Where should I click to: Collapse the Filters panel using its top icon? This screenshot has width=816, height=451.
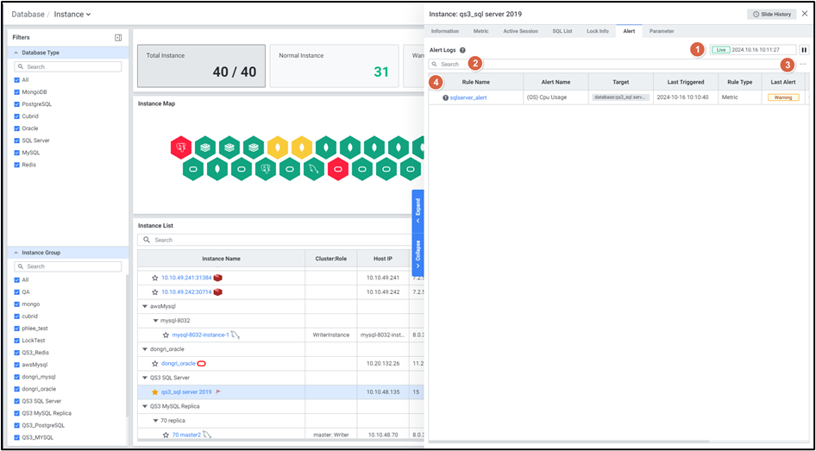click(118, 38)
